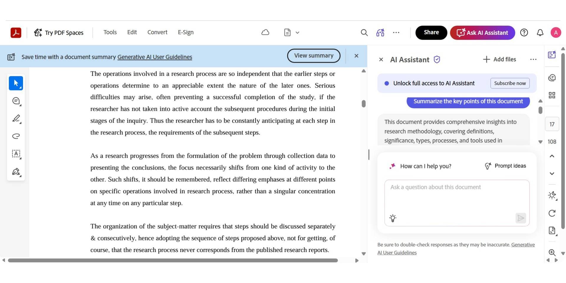Open the Convert menu
The height and width of the screenshot is (283, 566).
(157, 32)
